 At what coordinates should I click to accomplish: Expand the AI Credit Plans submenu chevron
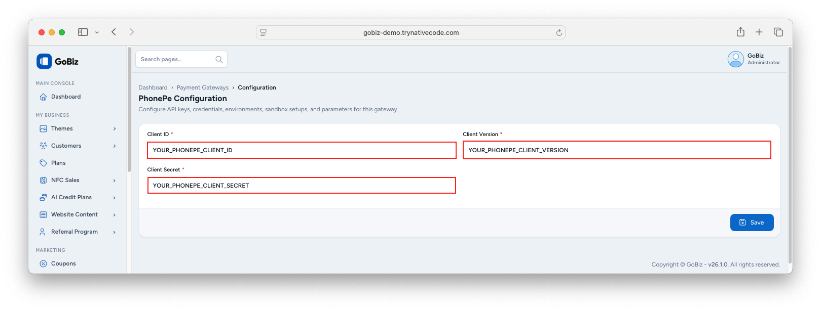coord(115,198)
